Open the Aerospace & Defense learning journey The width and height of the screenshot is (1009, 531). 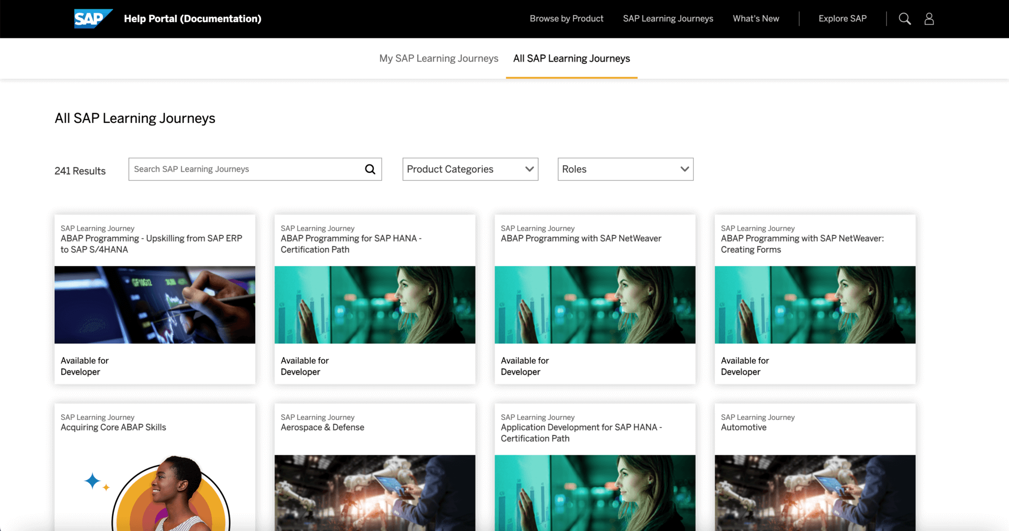(x=321, y=427)
